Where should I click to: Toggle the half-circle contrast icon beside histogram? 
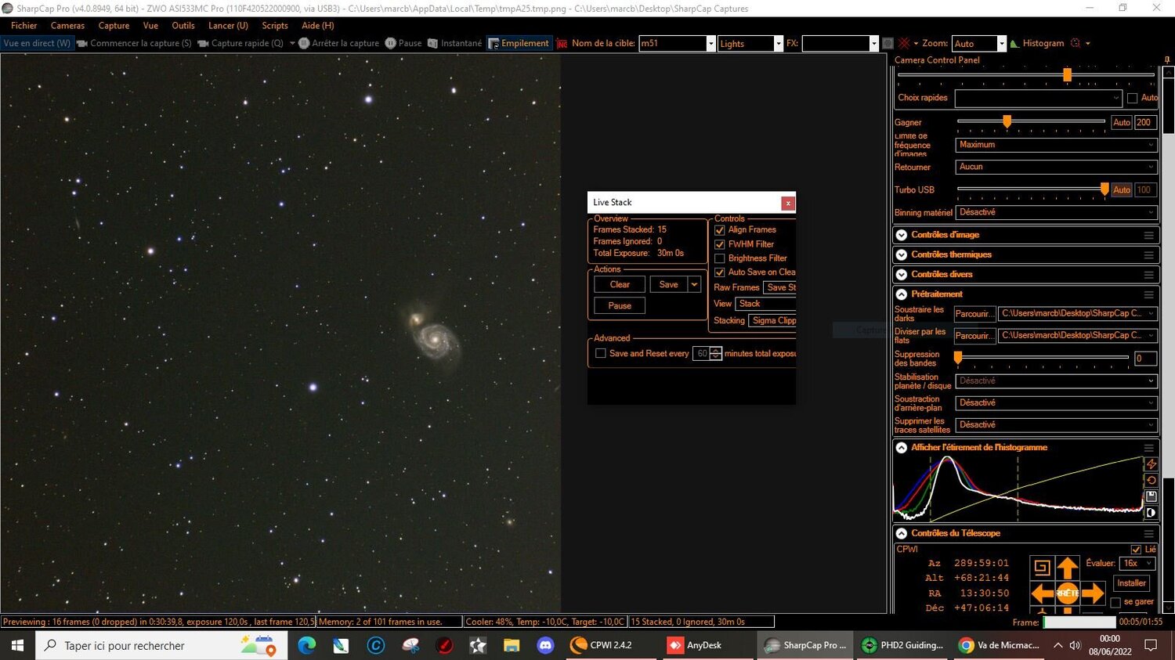[1151, 513]
